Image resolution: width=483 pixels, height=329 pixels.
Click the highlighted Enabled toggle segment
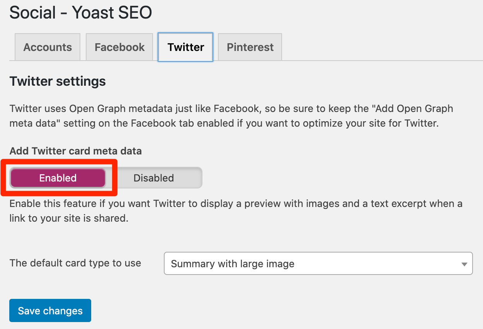coord(58,178)
